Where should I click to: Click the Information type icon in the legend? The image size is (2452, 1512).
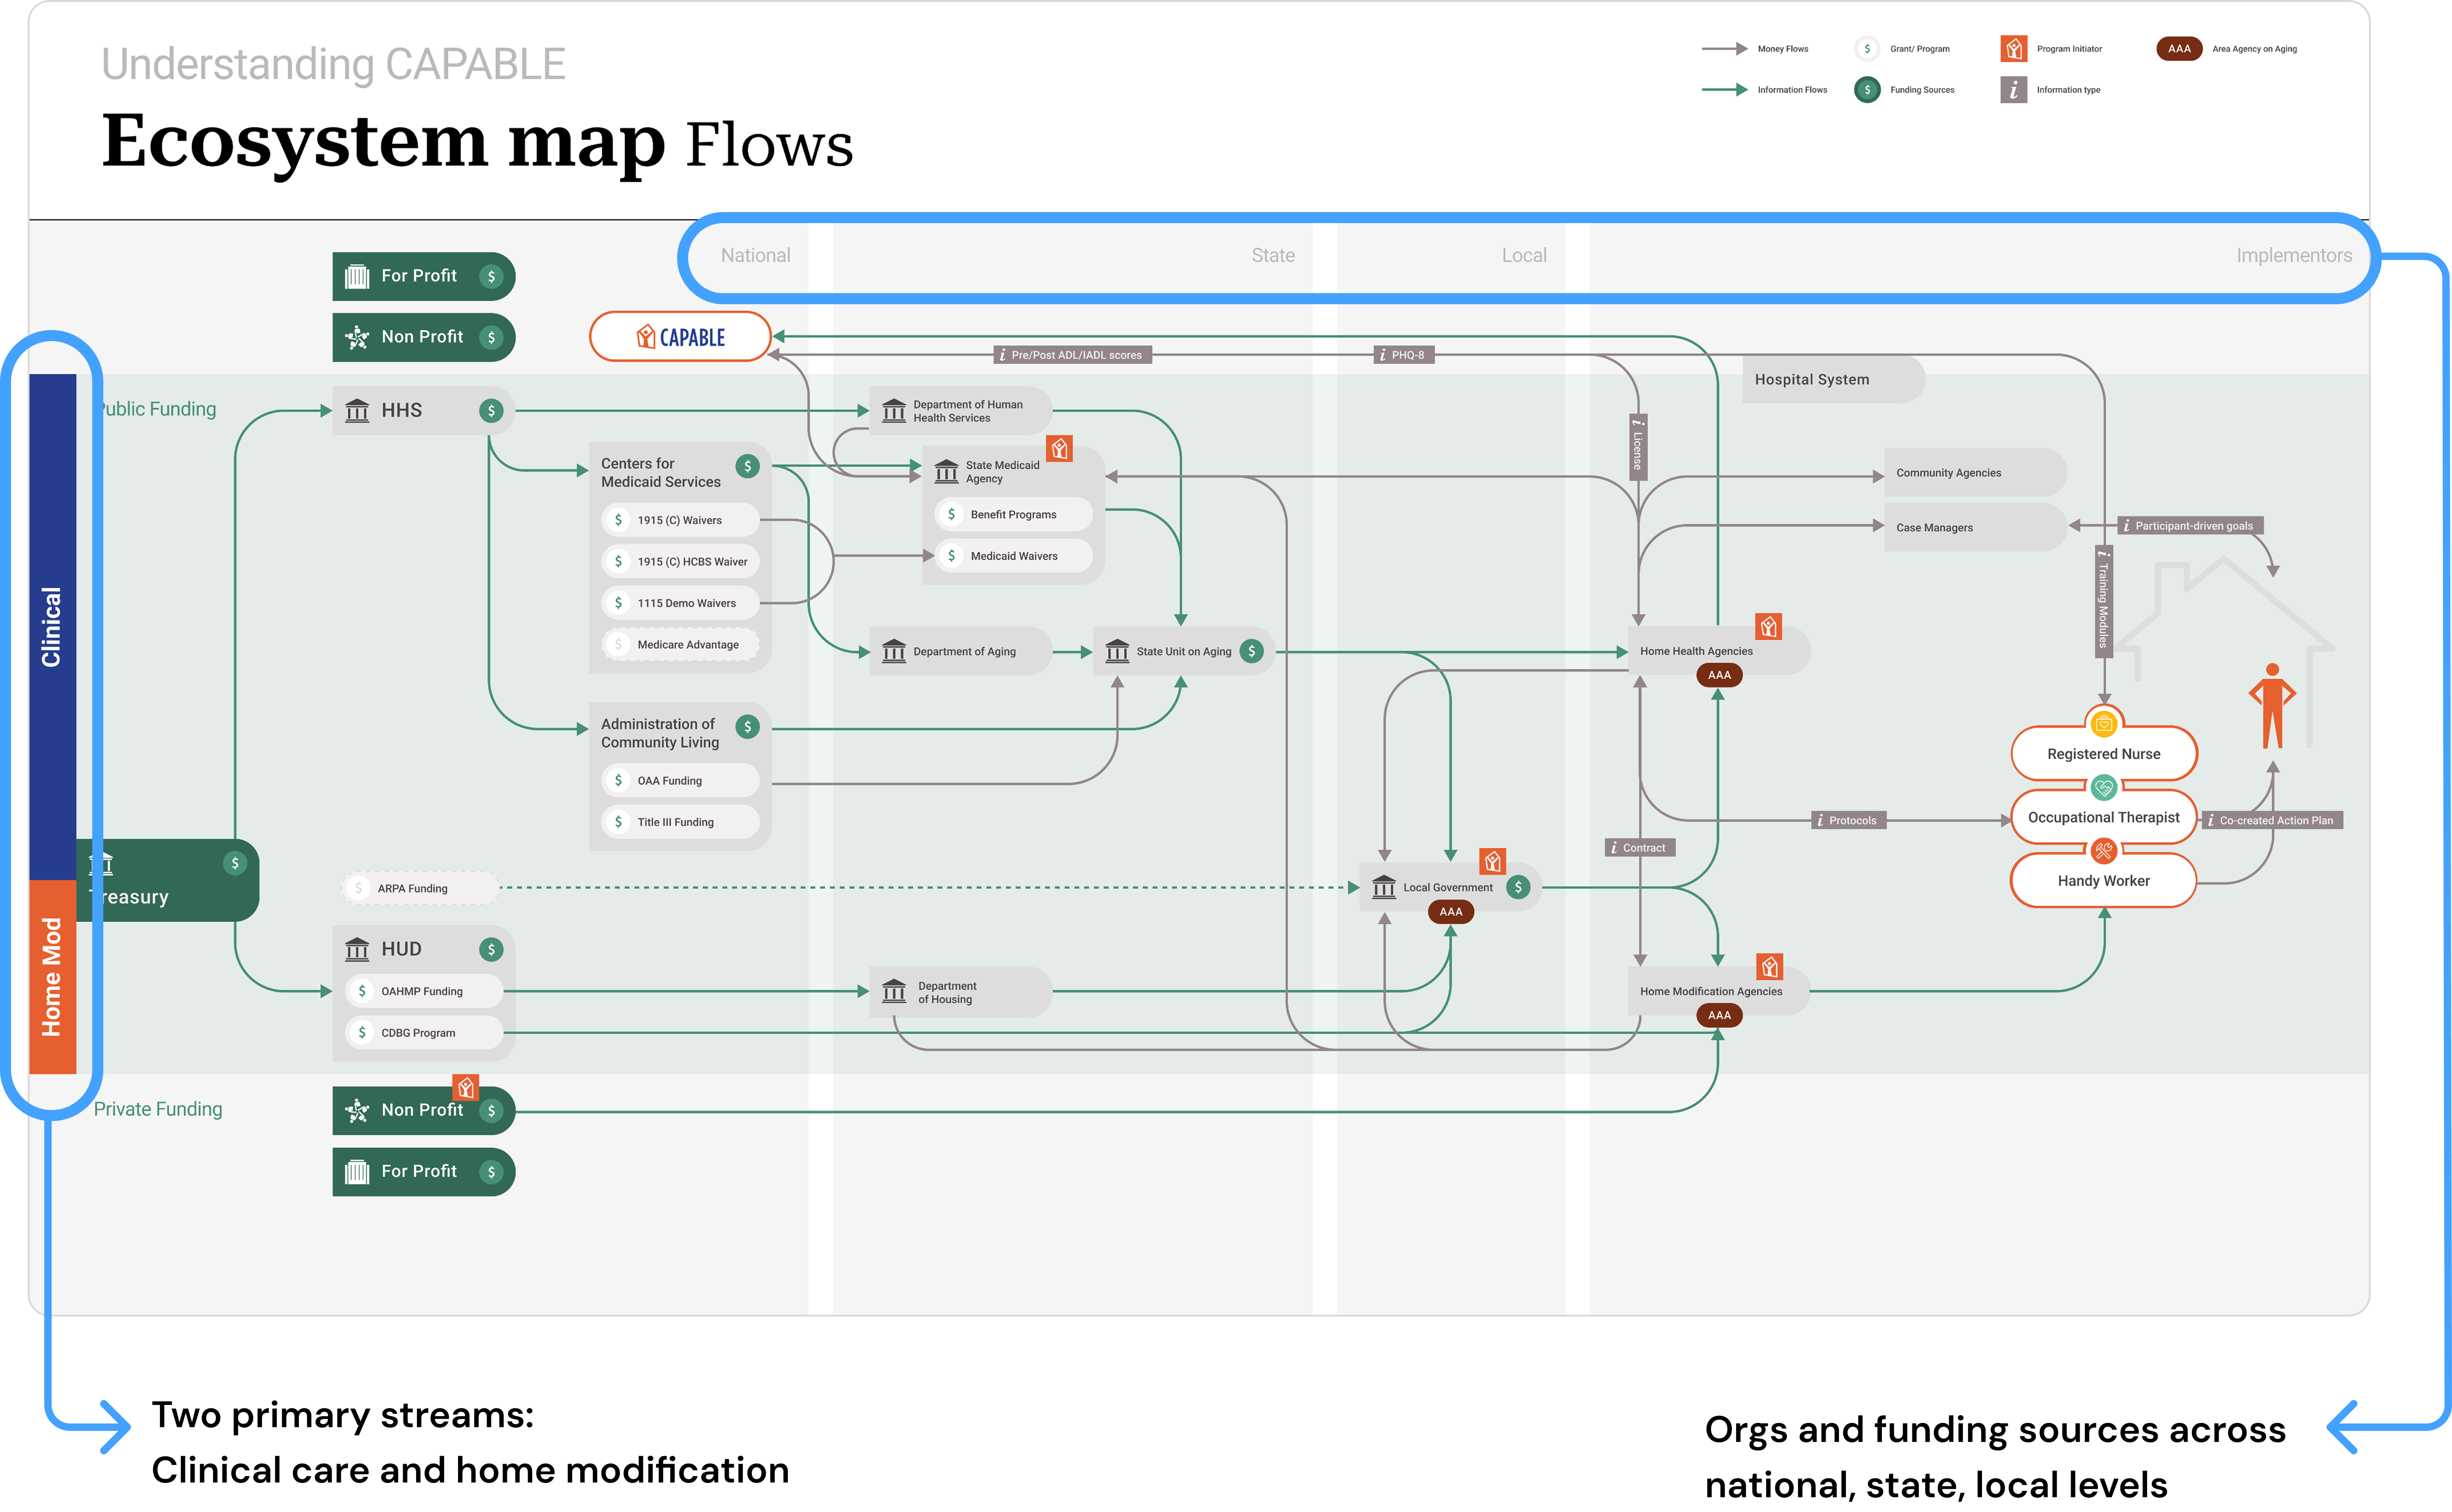2013,90
